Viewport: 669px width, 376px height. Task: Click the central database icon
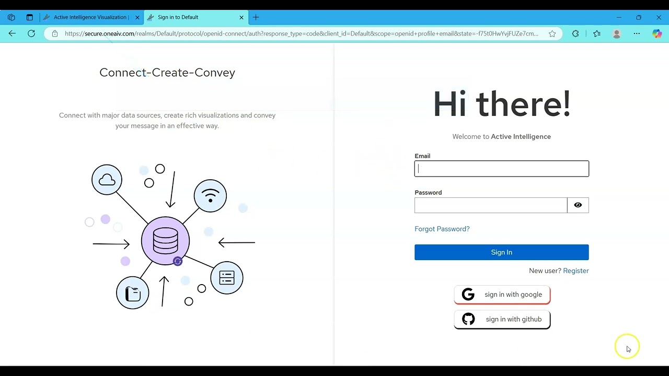click(165, 241)
